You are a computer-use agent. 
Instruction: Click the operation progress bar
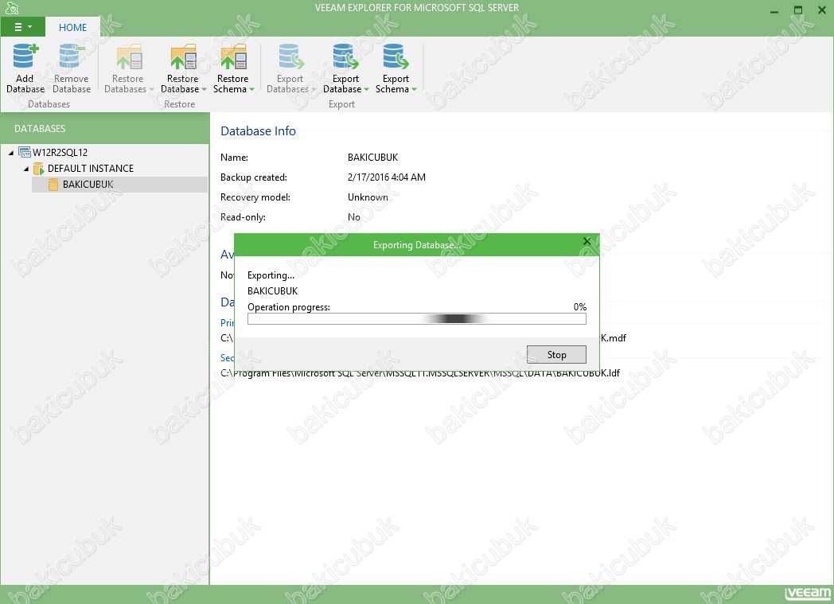pos(417,319)
